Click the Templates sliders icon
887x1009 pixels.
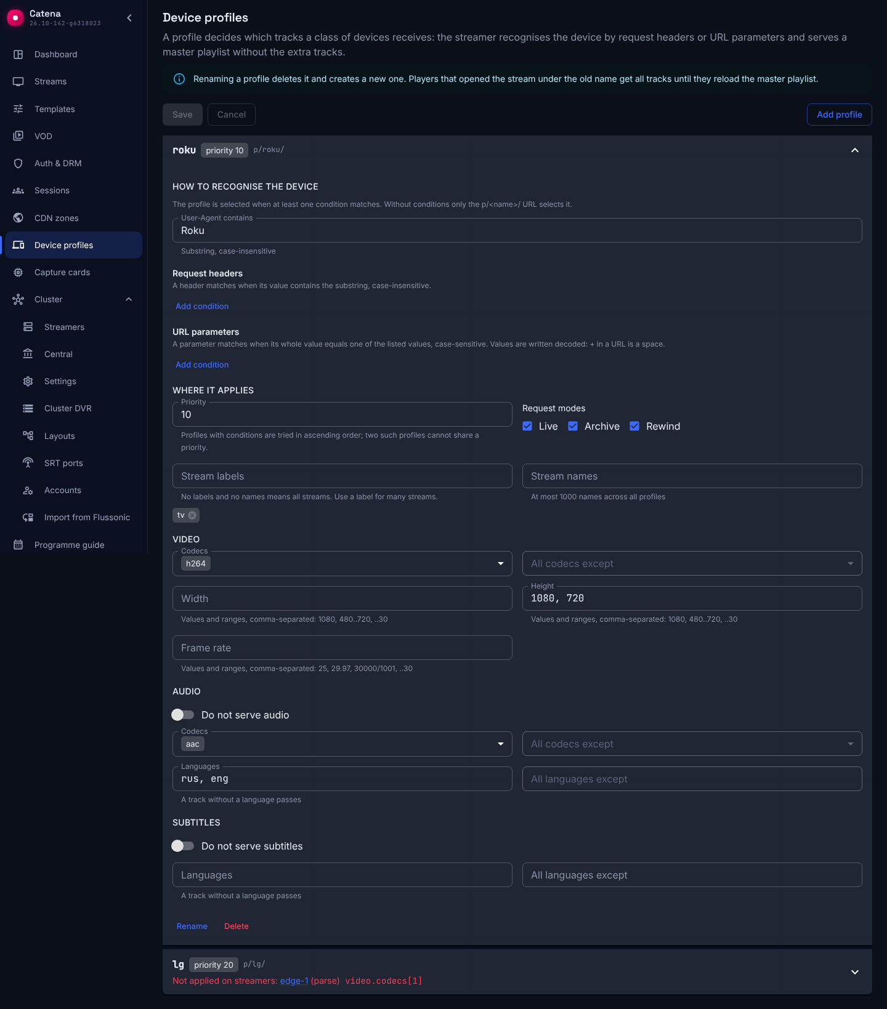pos(18,109)
